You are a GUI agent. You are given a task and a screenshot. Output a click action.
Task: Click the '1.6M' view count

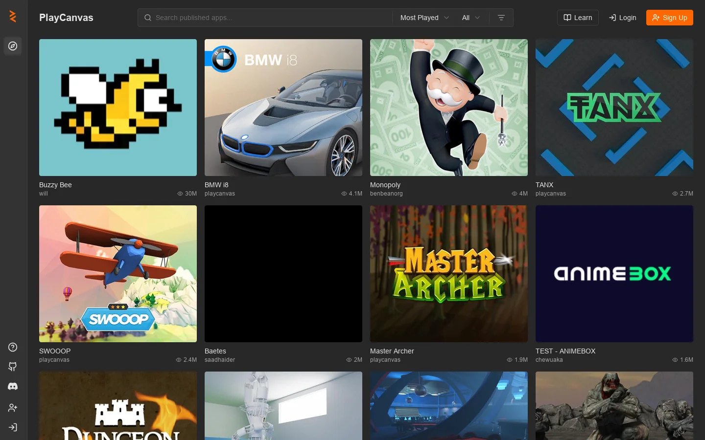click(686, 360)
